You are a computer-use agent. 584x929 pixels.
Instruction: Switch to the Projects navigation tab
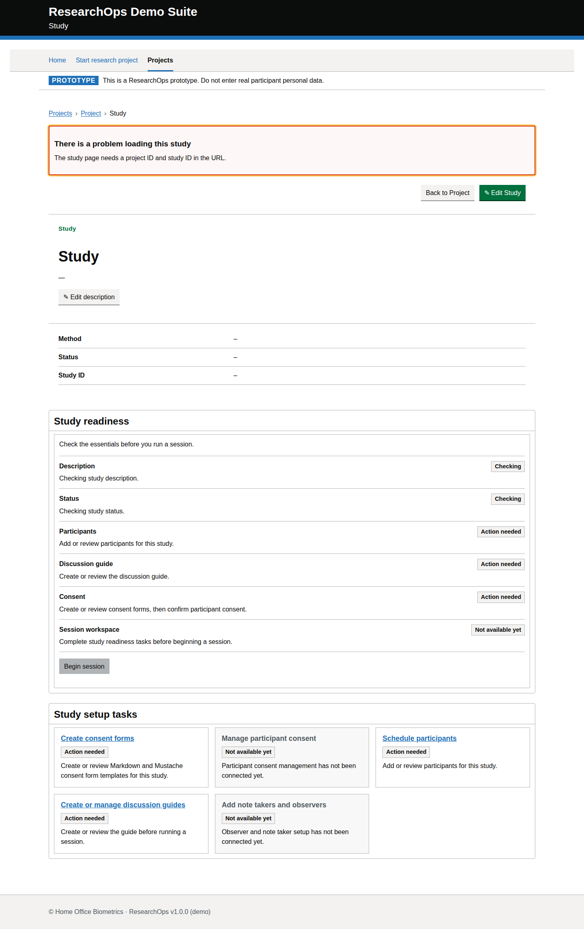click(160, 60)
